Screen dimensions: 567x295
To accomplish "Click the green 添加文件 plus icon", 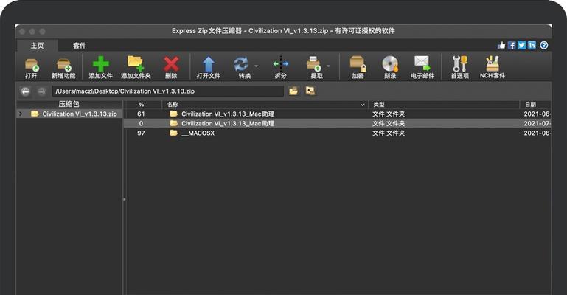I will point(100,64).
